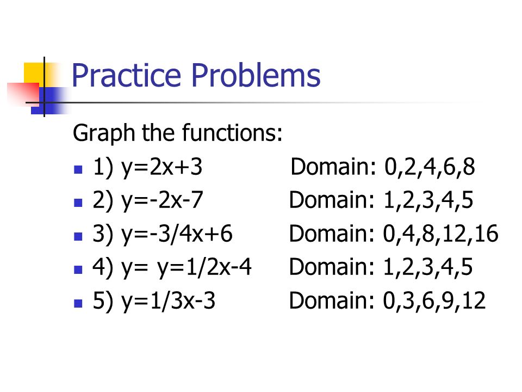Click the blue bullet beside problem 2

click(x=78, y=203)
